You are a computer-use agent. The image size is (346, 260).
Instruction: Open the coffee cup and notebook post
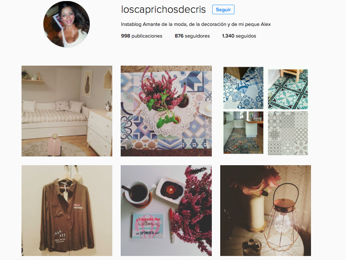coord(166,210)
